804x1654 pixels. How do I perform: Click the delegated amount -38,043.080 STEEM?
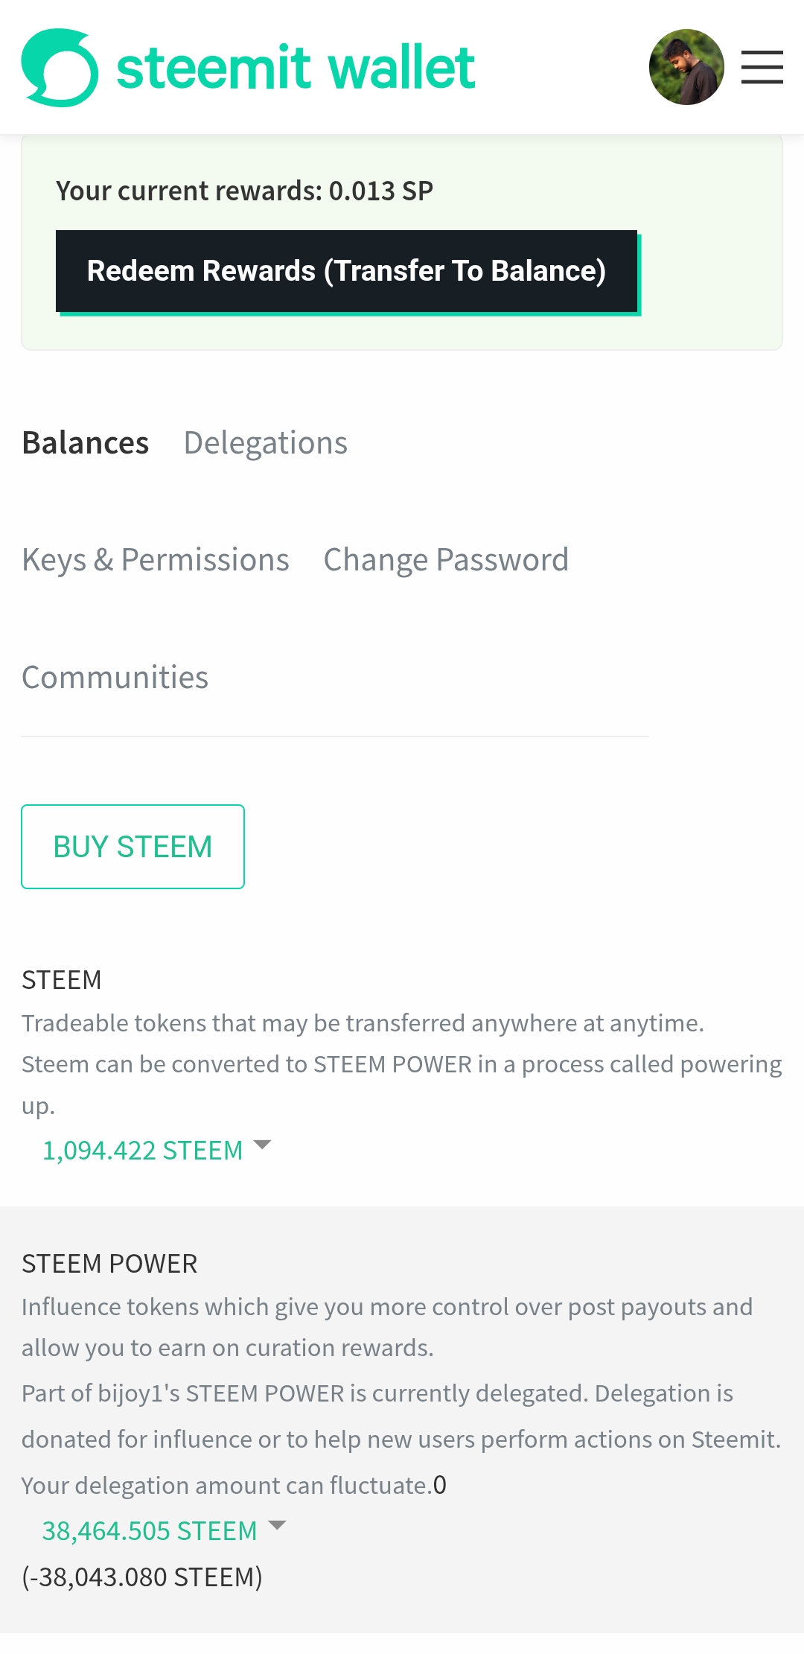pos(142,1577)
